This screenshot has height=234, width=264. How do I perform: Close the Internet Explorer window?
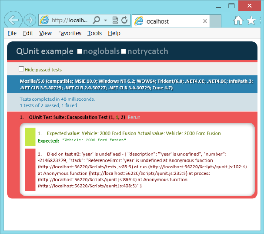tap(250, 6)
